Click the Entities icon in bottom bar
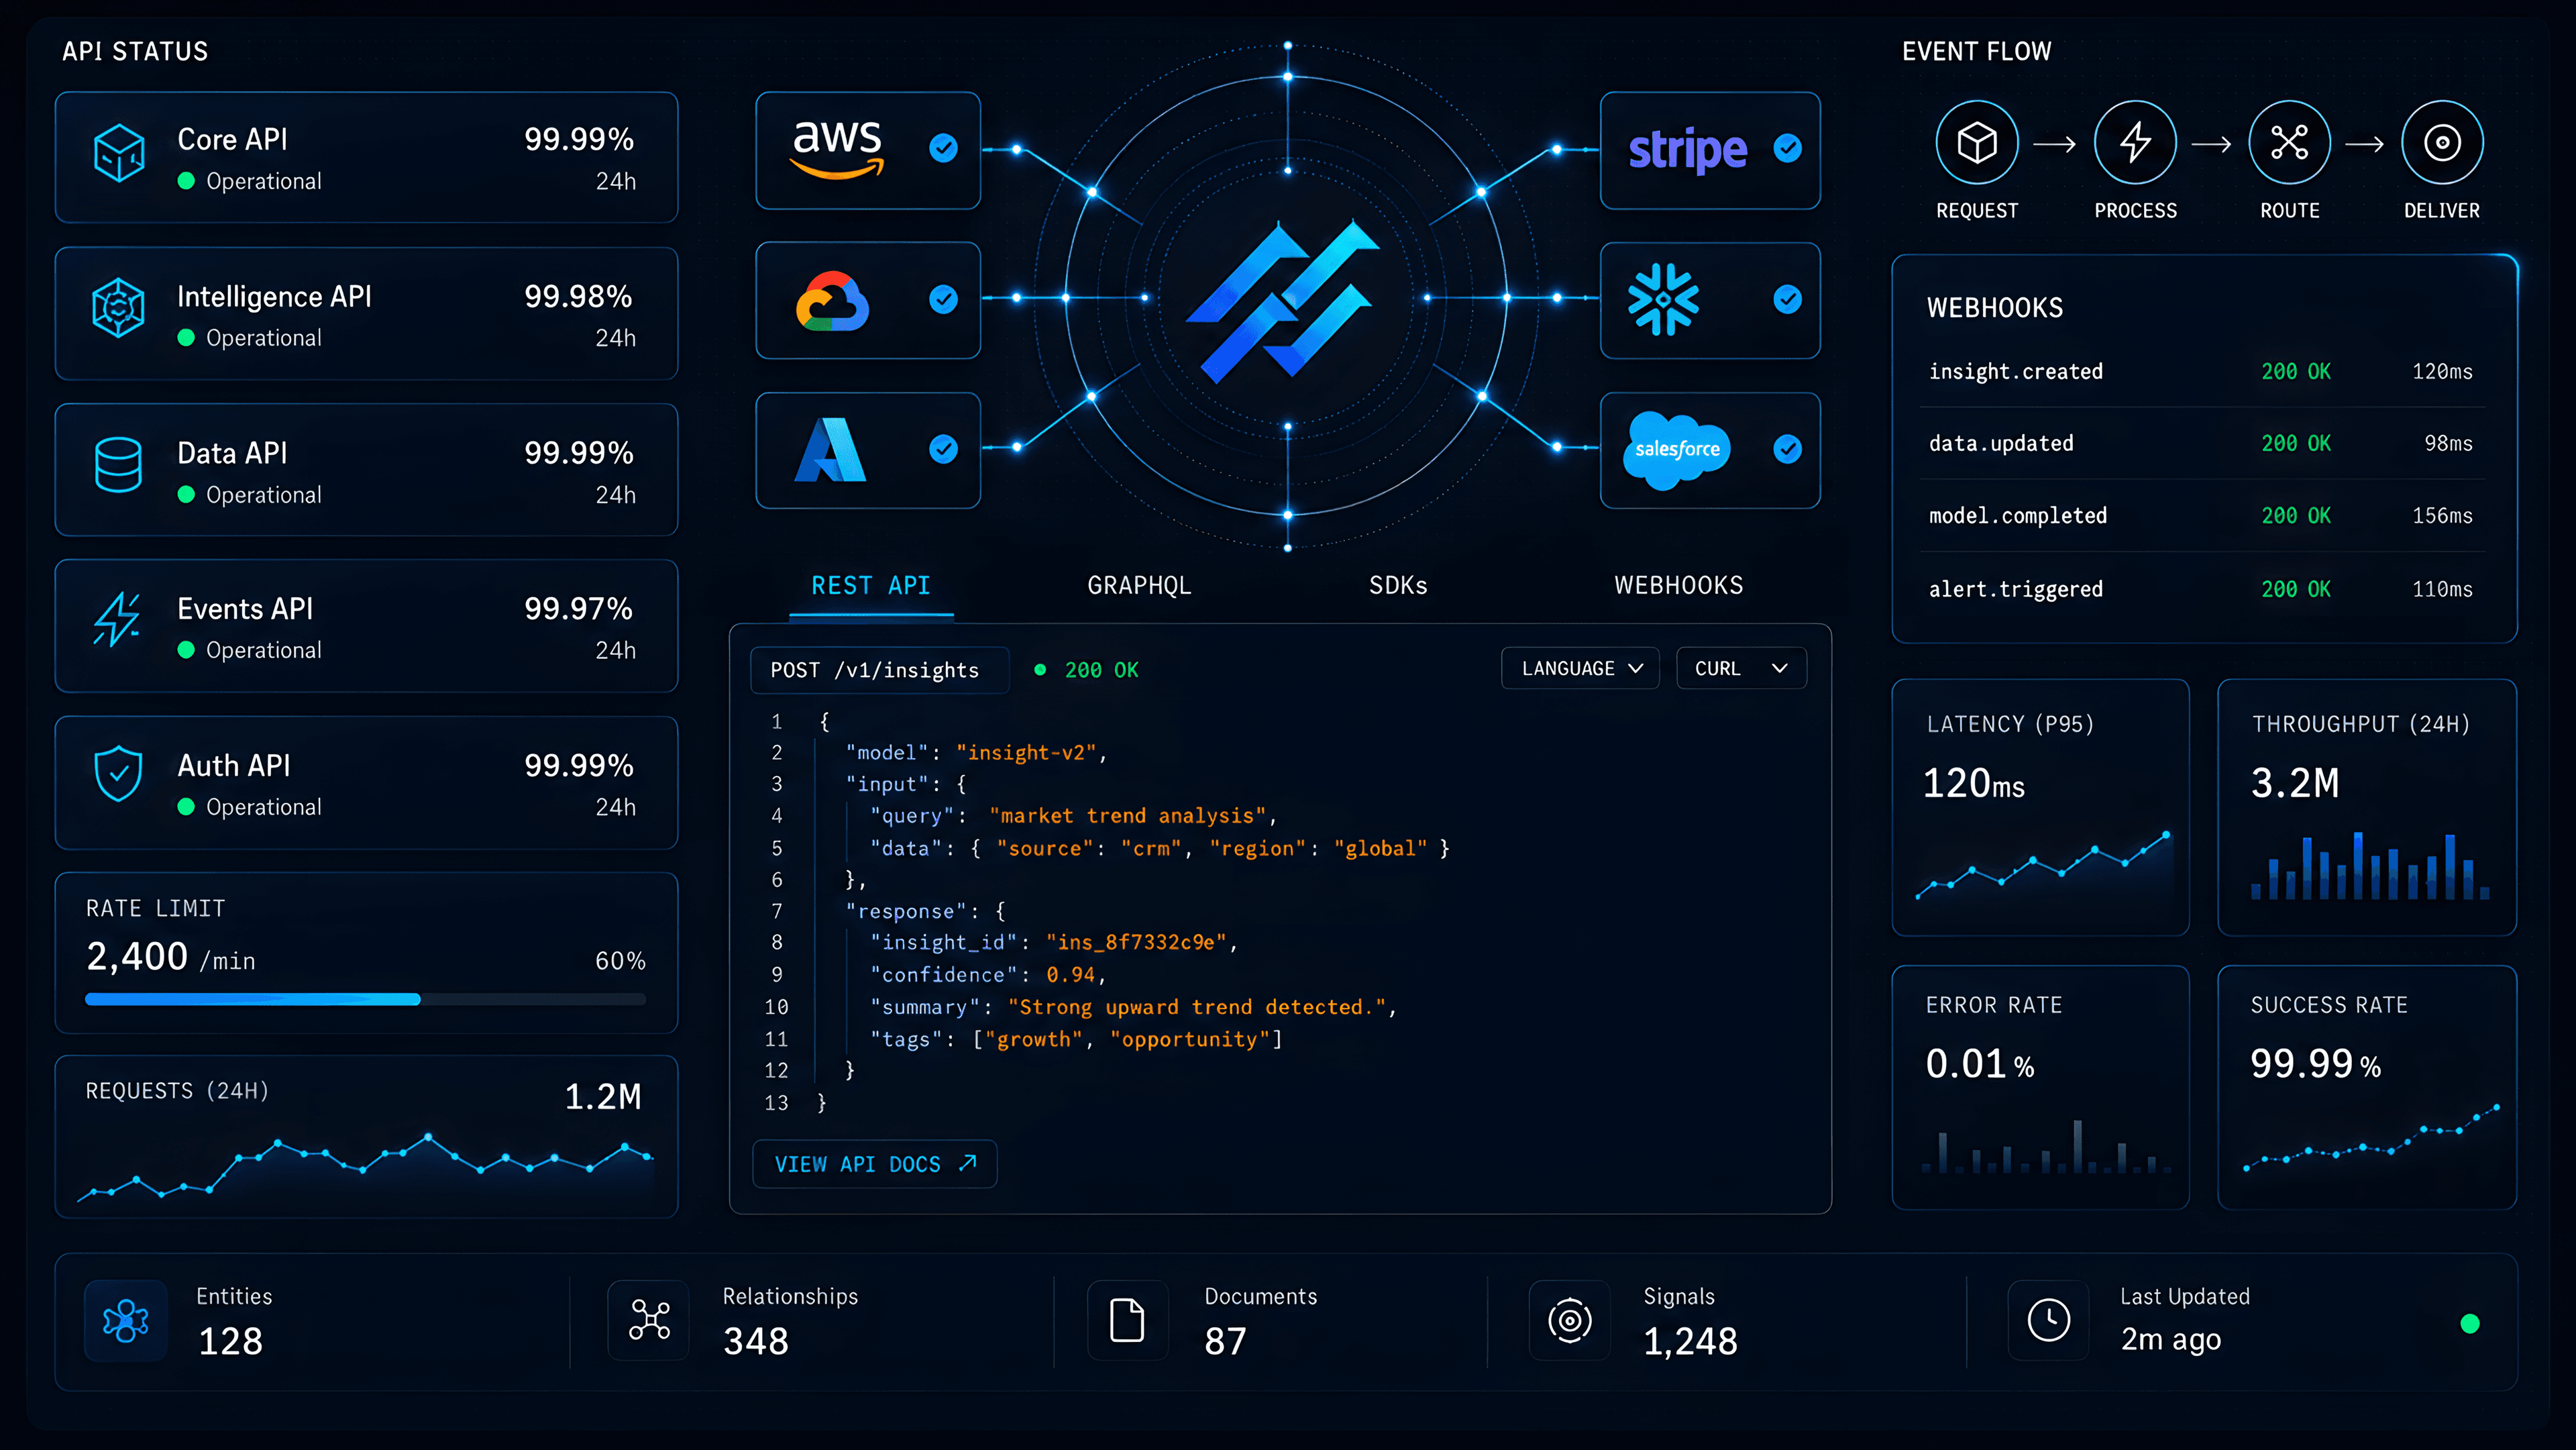 pyautogui.click(x=126, y=1321)
